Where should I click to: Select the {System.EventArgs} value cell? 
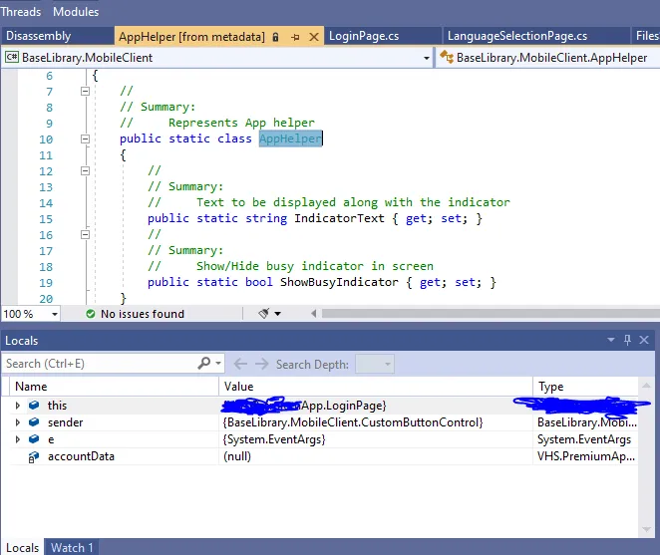coord(274,439)
